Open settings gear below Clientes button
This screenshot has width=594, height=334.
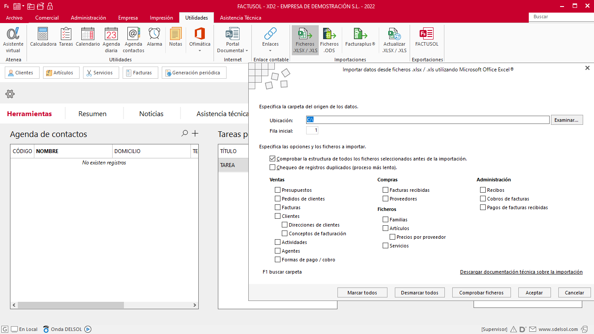10,94
